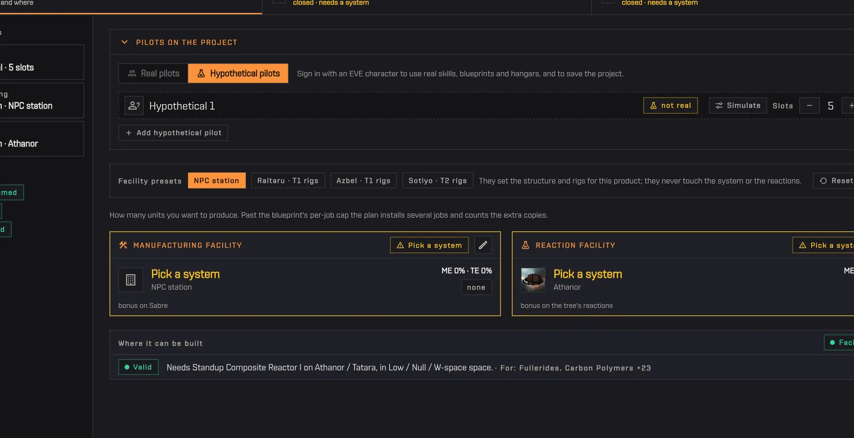The image size is (854, 438).
Task: Click the Athanor structure thumbnail
Action: [533, 280]
